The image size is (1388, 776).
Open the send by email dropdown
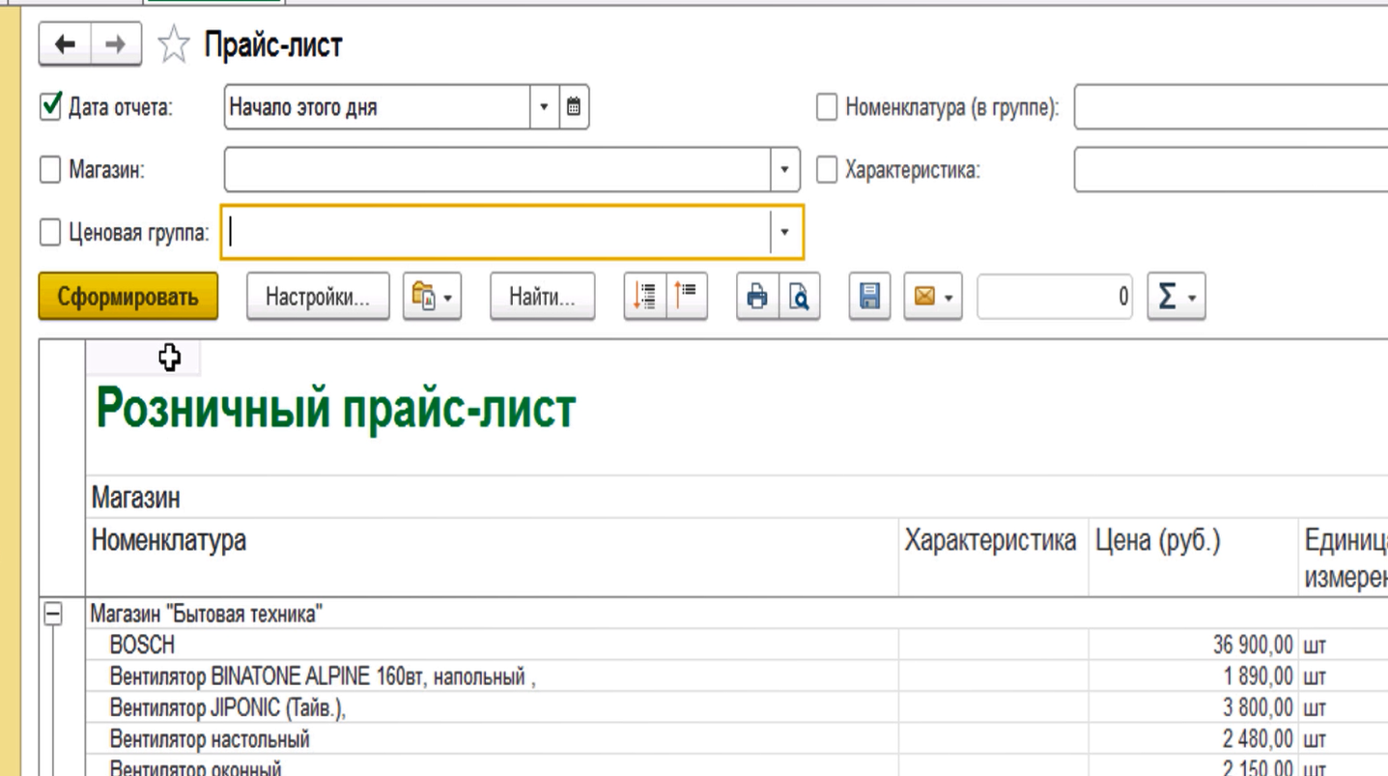click(x=933, y=297)
